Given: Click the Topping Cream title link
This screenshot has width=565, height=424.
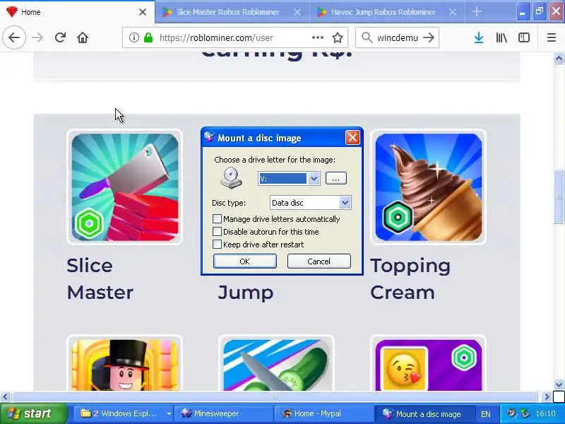Looking at the screenshot, I should (x=410, y=279).
